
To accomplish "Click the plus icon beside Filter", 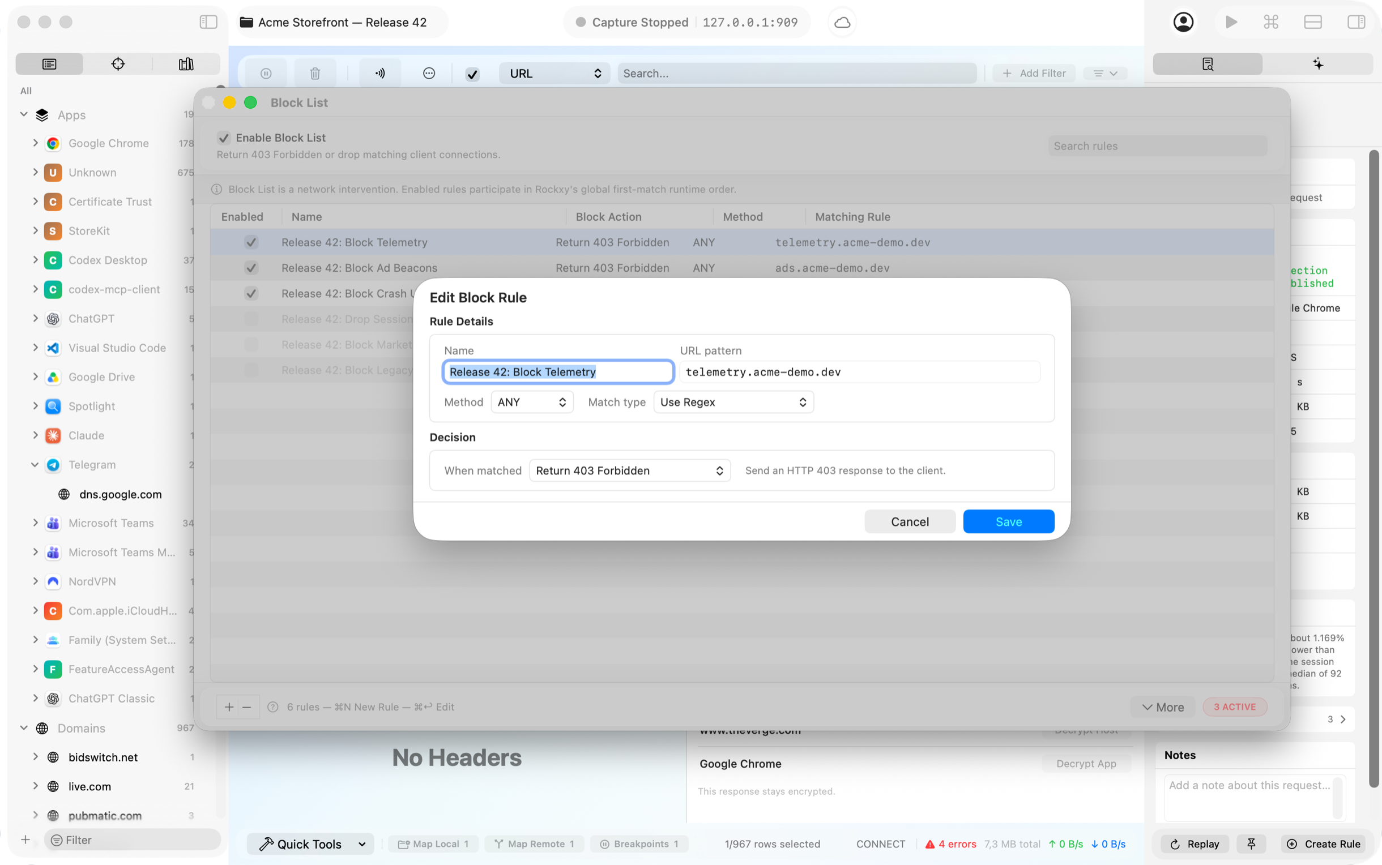I will pos(25,840).
